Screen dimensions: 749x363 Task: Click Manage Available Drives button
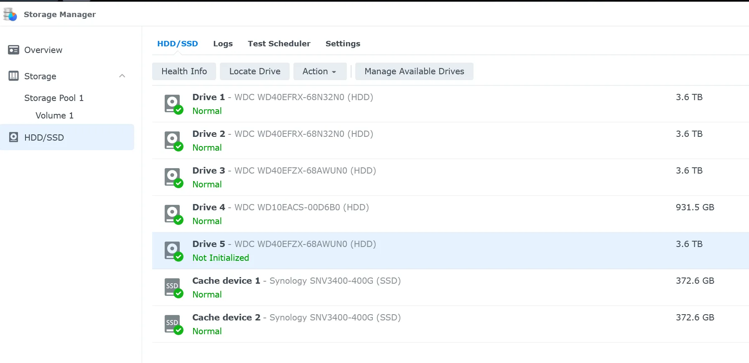[x=414, y=71]
